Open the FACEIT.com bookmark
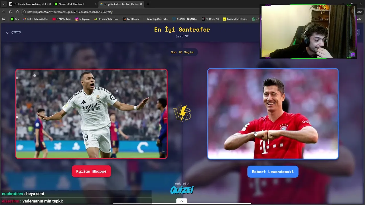This screenshot has height=205, width=365. 131,19
